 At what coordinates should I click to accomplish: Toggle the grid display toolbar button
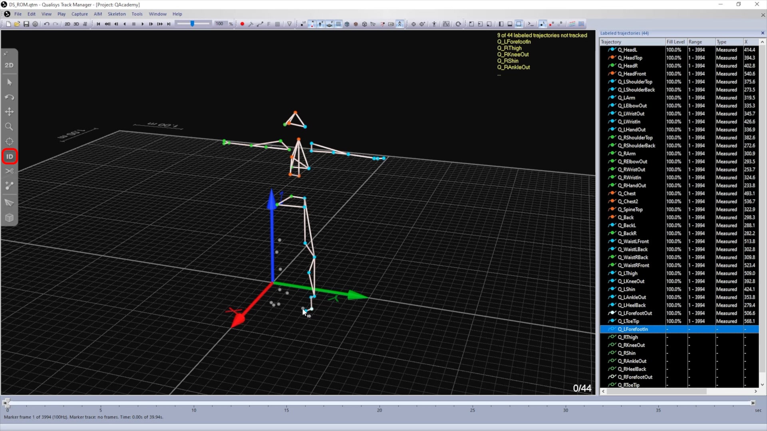(338, 24)
